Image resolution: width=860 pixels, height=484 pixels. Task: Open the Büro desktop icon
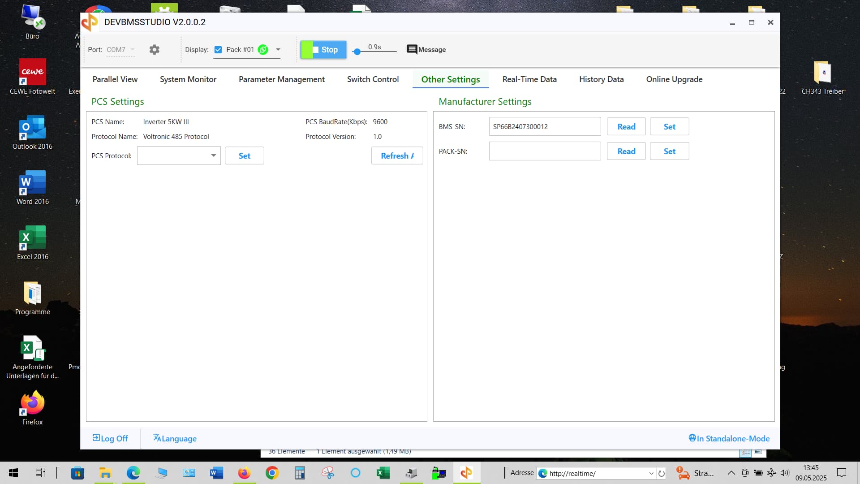pos(32,22)
